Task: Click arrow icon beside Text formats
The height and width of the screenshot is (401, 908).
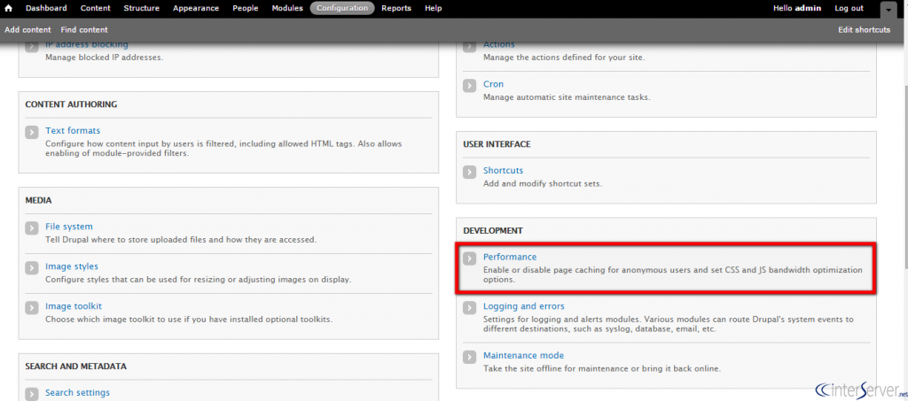Action: click(32, 132)
